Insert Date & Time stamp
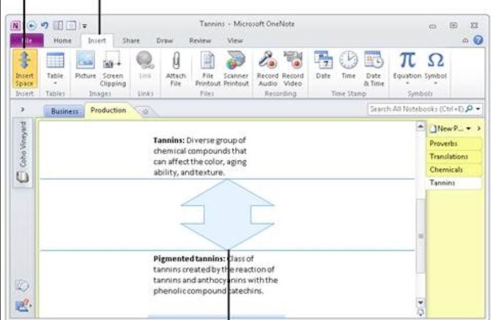The image size is (491, 320). (374, 68)
